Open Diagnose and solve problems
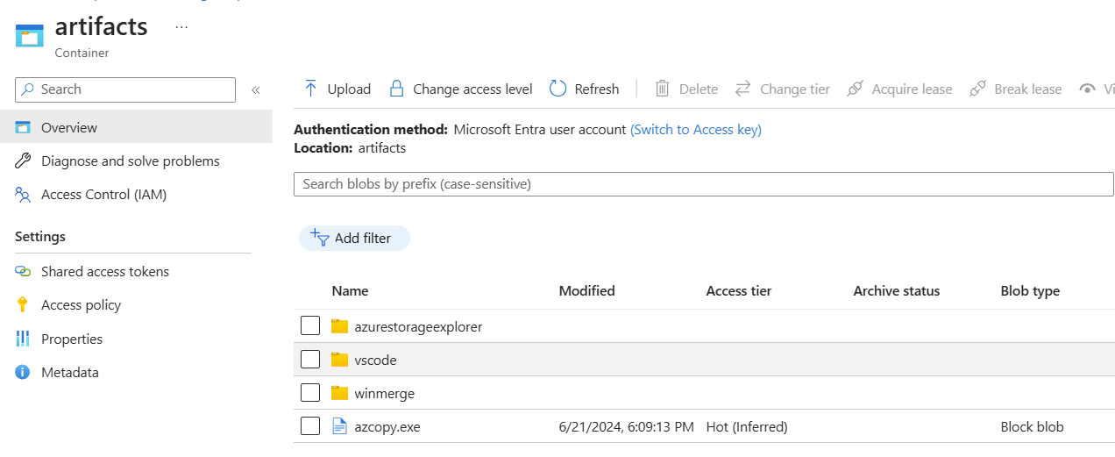Viewport: 1115px width, 457px height. point(131,161)
